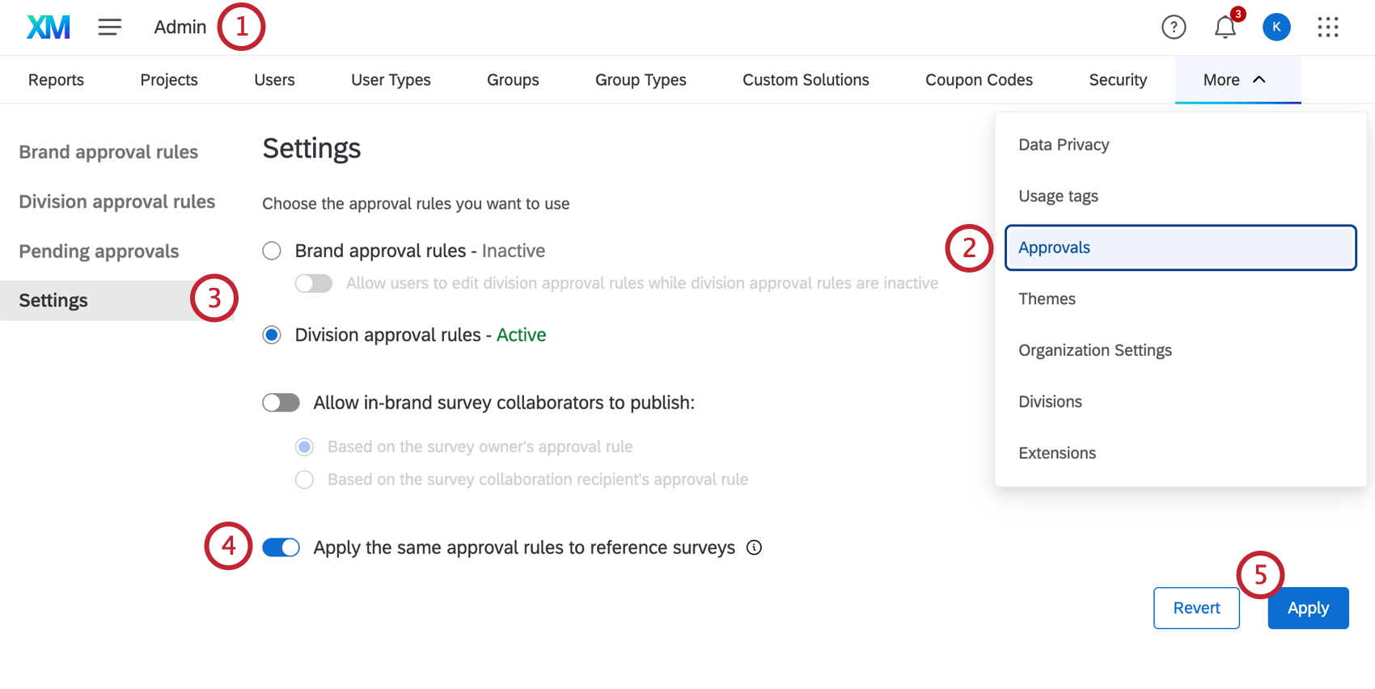Disable Apply same approval rules to reference surveys
This screenshot has width=1375, height=689.
pos(281,547)
